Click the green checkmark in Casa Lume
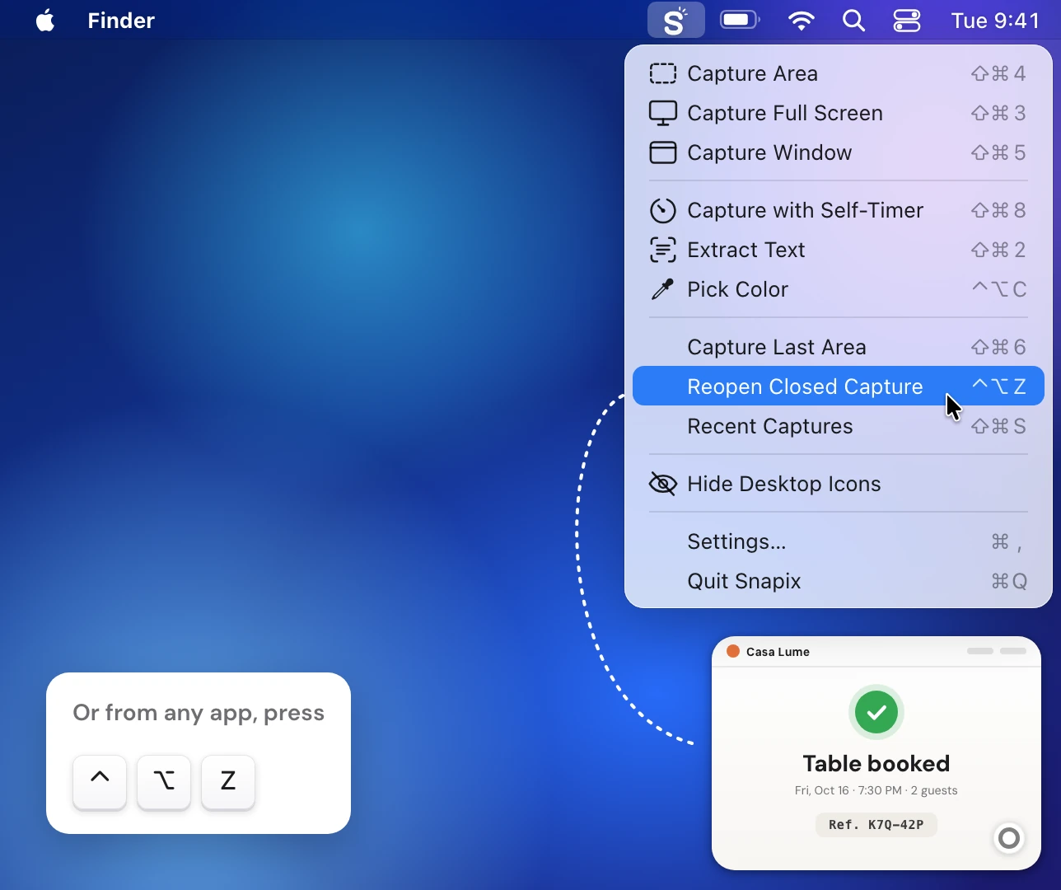The height and width of the screenshot is (890, 1061). (x=876, y=712)
